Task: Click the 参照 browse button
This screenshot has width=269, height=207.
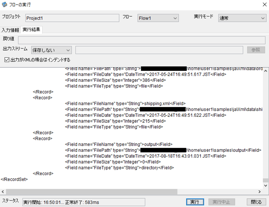Action: (256, 50)
